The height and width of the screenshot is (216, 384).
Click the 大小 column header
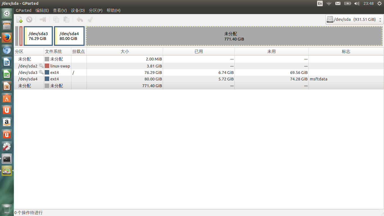click(125, 51)
